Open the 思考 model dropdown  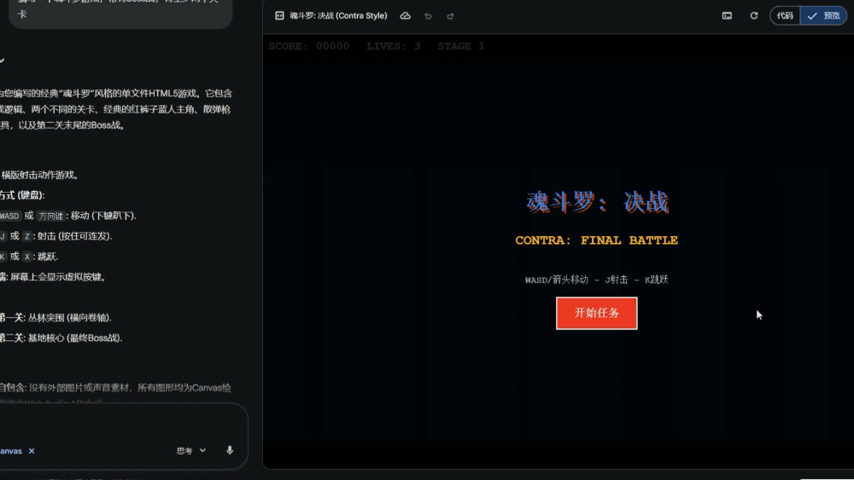tap(191, 451)
